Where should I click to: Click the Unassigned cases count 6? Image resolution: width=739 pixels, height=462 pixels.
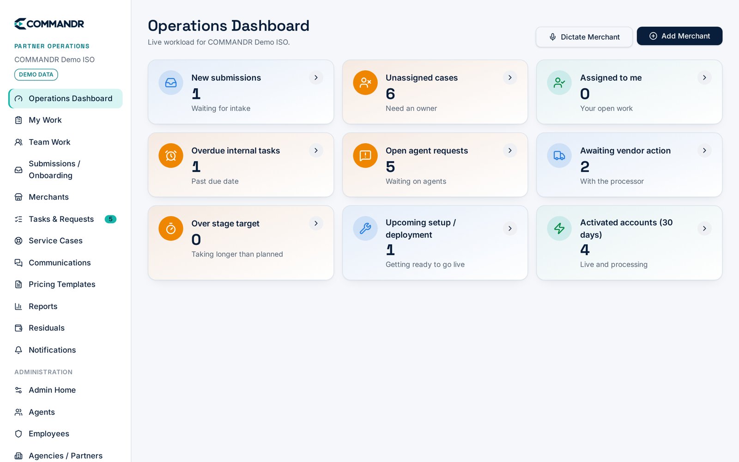point(390,94)
